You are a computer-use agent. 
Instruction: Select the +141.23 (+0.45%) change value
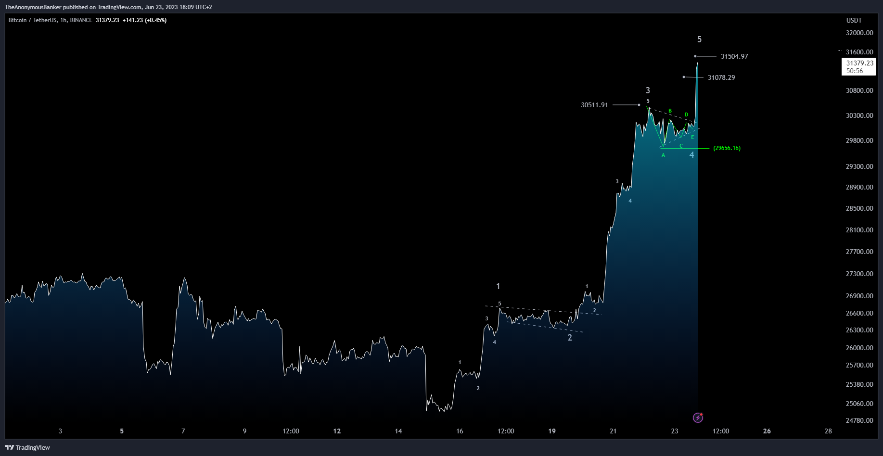[x=144, y=20]
